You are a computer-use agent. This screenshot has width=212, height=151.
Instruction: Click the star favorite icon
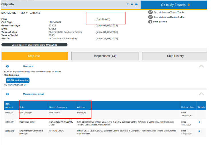click(x=128, y=4)
